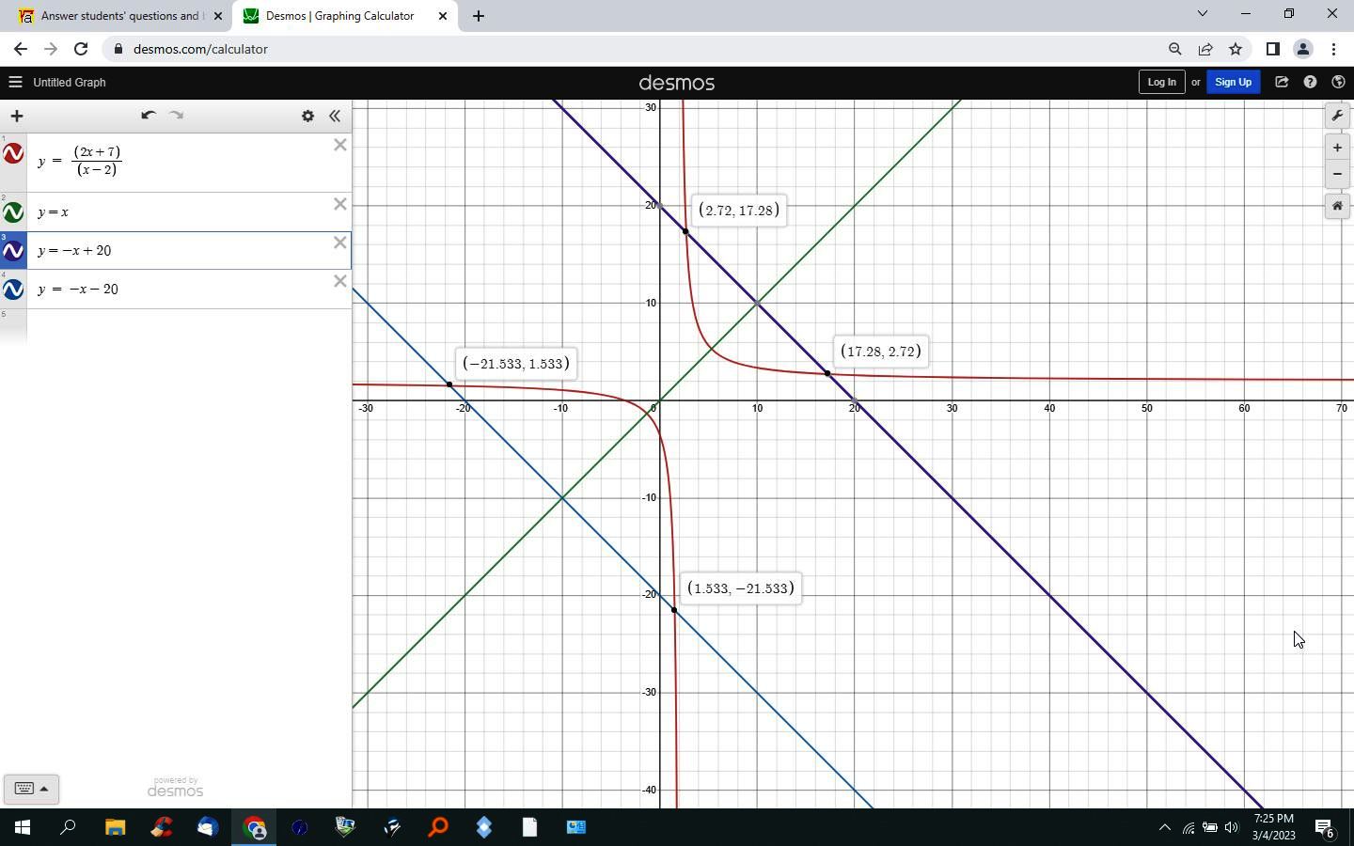The image size is (1354, 846).
Task: Open File Explorer from taskbar
Action: [x=115, y=827]
